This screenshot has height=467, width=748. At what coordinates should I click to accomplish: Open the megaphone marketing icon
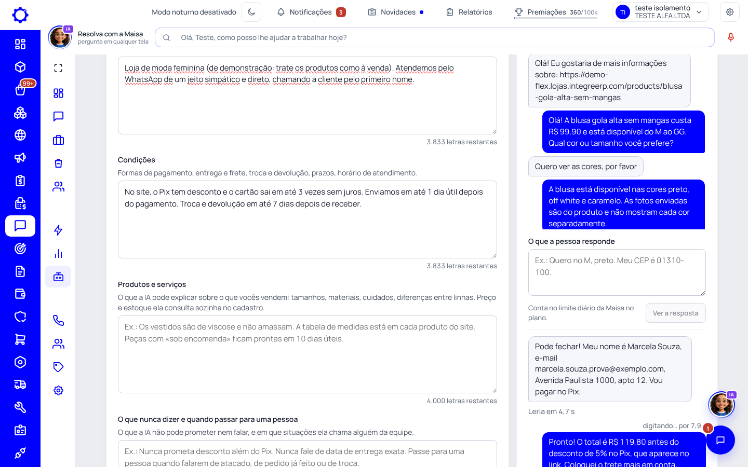click(x=20, y=158)
